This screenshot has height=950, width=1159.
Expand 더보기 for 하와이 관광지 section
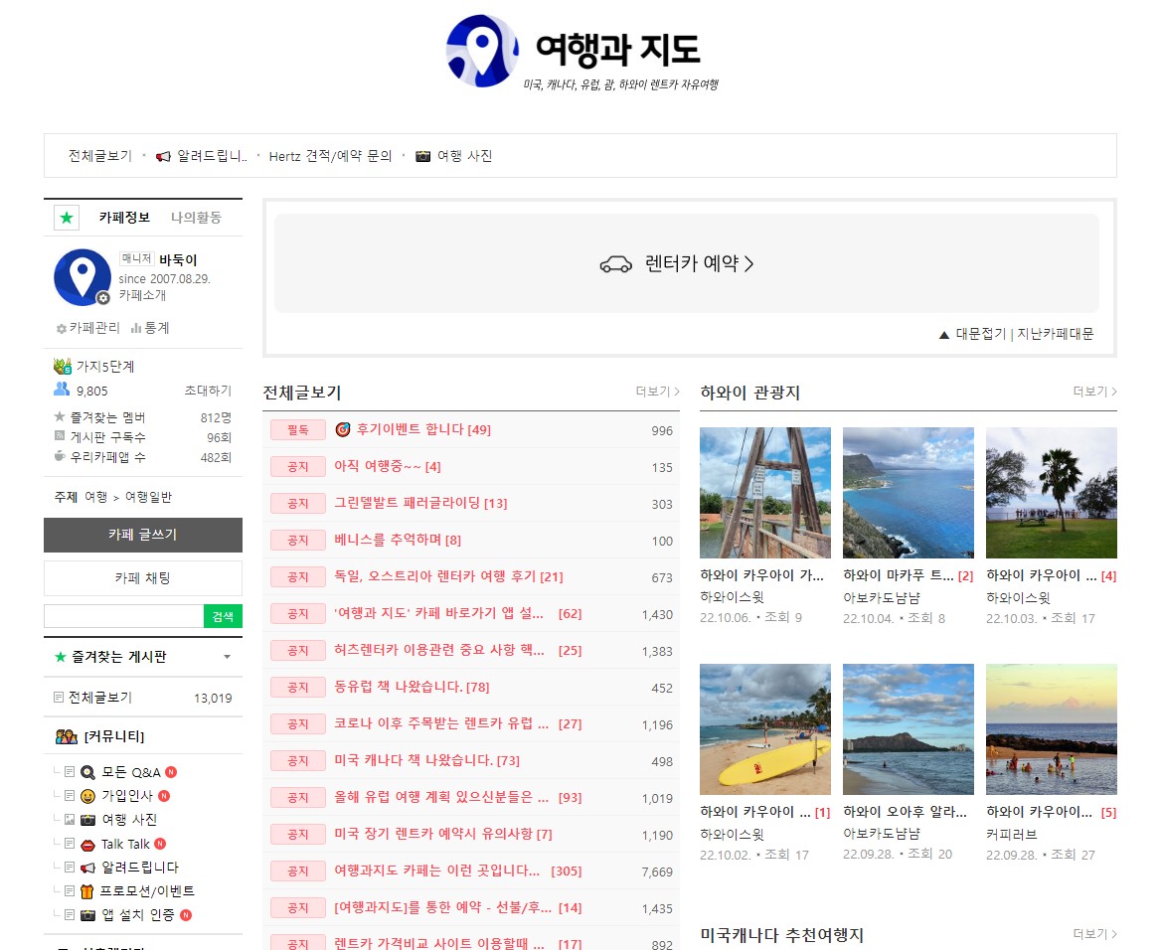[1094, 392]
